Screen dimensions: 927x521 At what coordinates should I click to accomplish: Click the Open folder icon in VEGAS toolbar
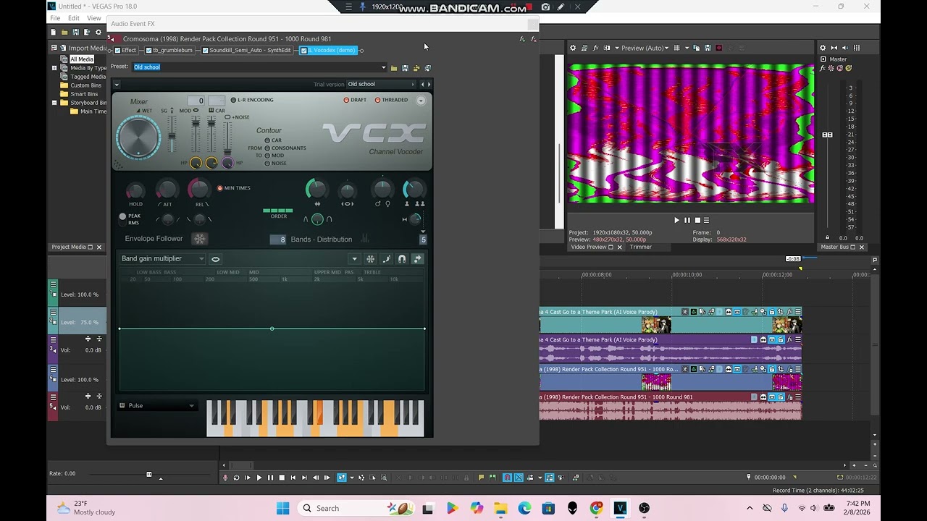[64, 32]
